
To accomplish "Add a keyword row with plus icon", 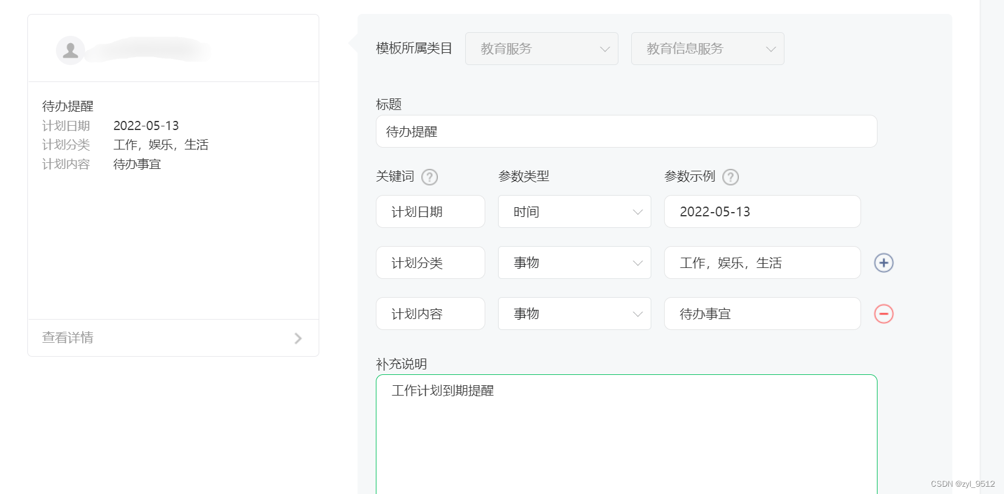I will [884, 262].
